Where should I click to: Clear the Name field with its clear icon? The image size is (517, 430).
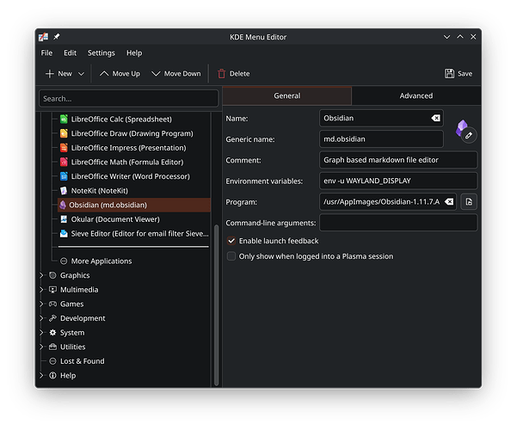[435, 118]
